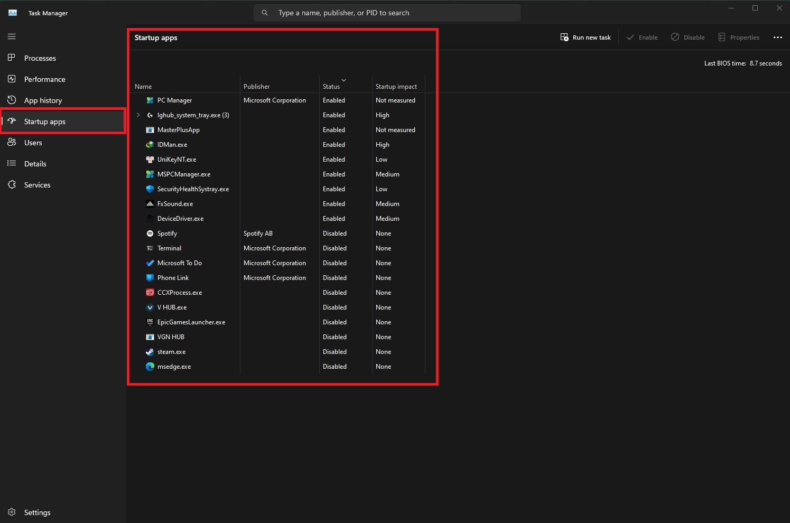Click the msedge.exe Edge icon
Screen dimensions: 790x523
pyautogui.click(x=150, y=367)
